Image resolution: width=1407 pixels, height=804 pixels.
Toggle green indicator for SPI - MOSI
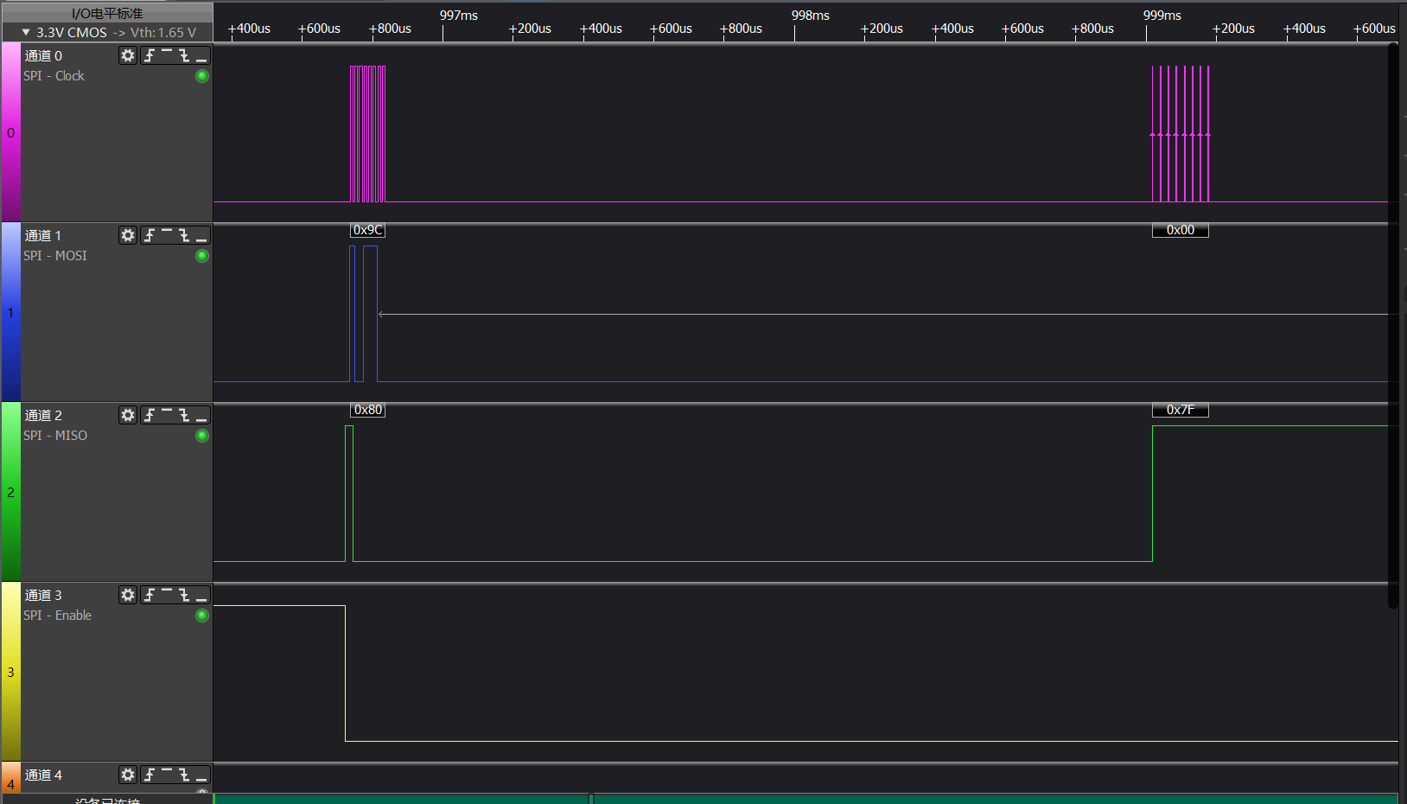202,256
